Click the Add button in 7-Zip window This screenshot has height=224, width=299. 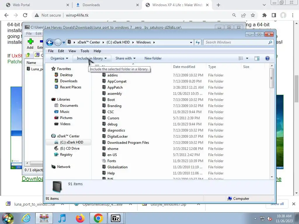coord(30,44)
